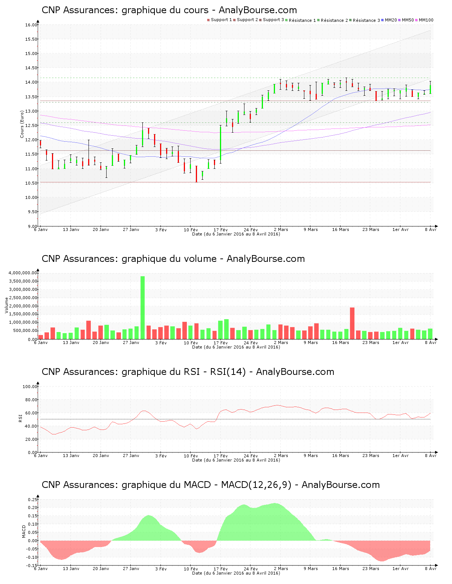Click the 60.00 value on the RSI axis
The height and width of the screenshot is (584, 452).
coord(31,413)
